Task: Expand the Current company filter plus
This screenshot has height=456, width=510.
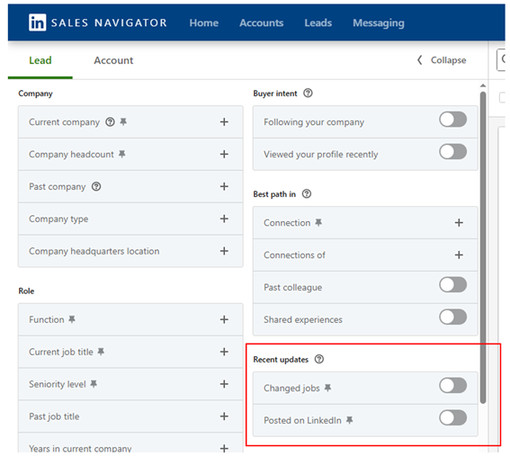Action: 224,121
